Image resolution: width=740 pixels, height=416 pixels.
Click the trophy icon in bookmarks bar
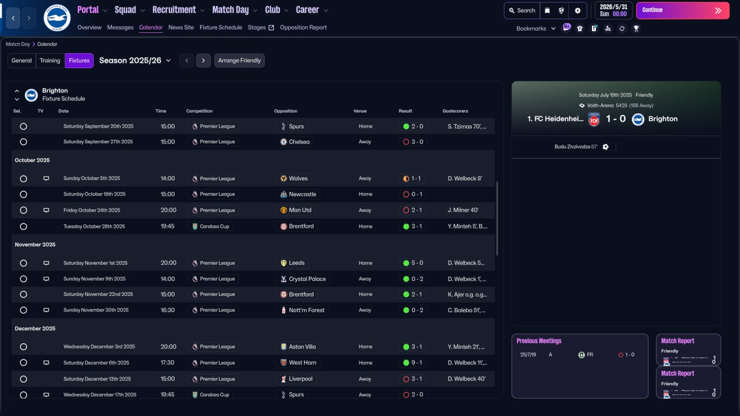pyautogui.click(x=636, y=28)
